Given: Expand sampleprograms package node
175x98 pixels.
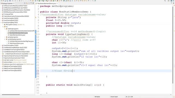Looking at the screenshot, I should (x=5, y=37).
